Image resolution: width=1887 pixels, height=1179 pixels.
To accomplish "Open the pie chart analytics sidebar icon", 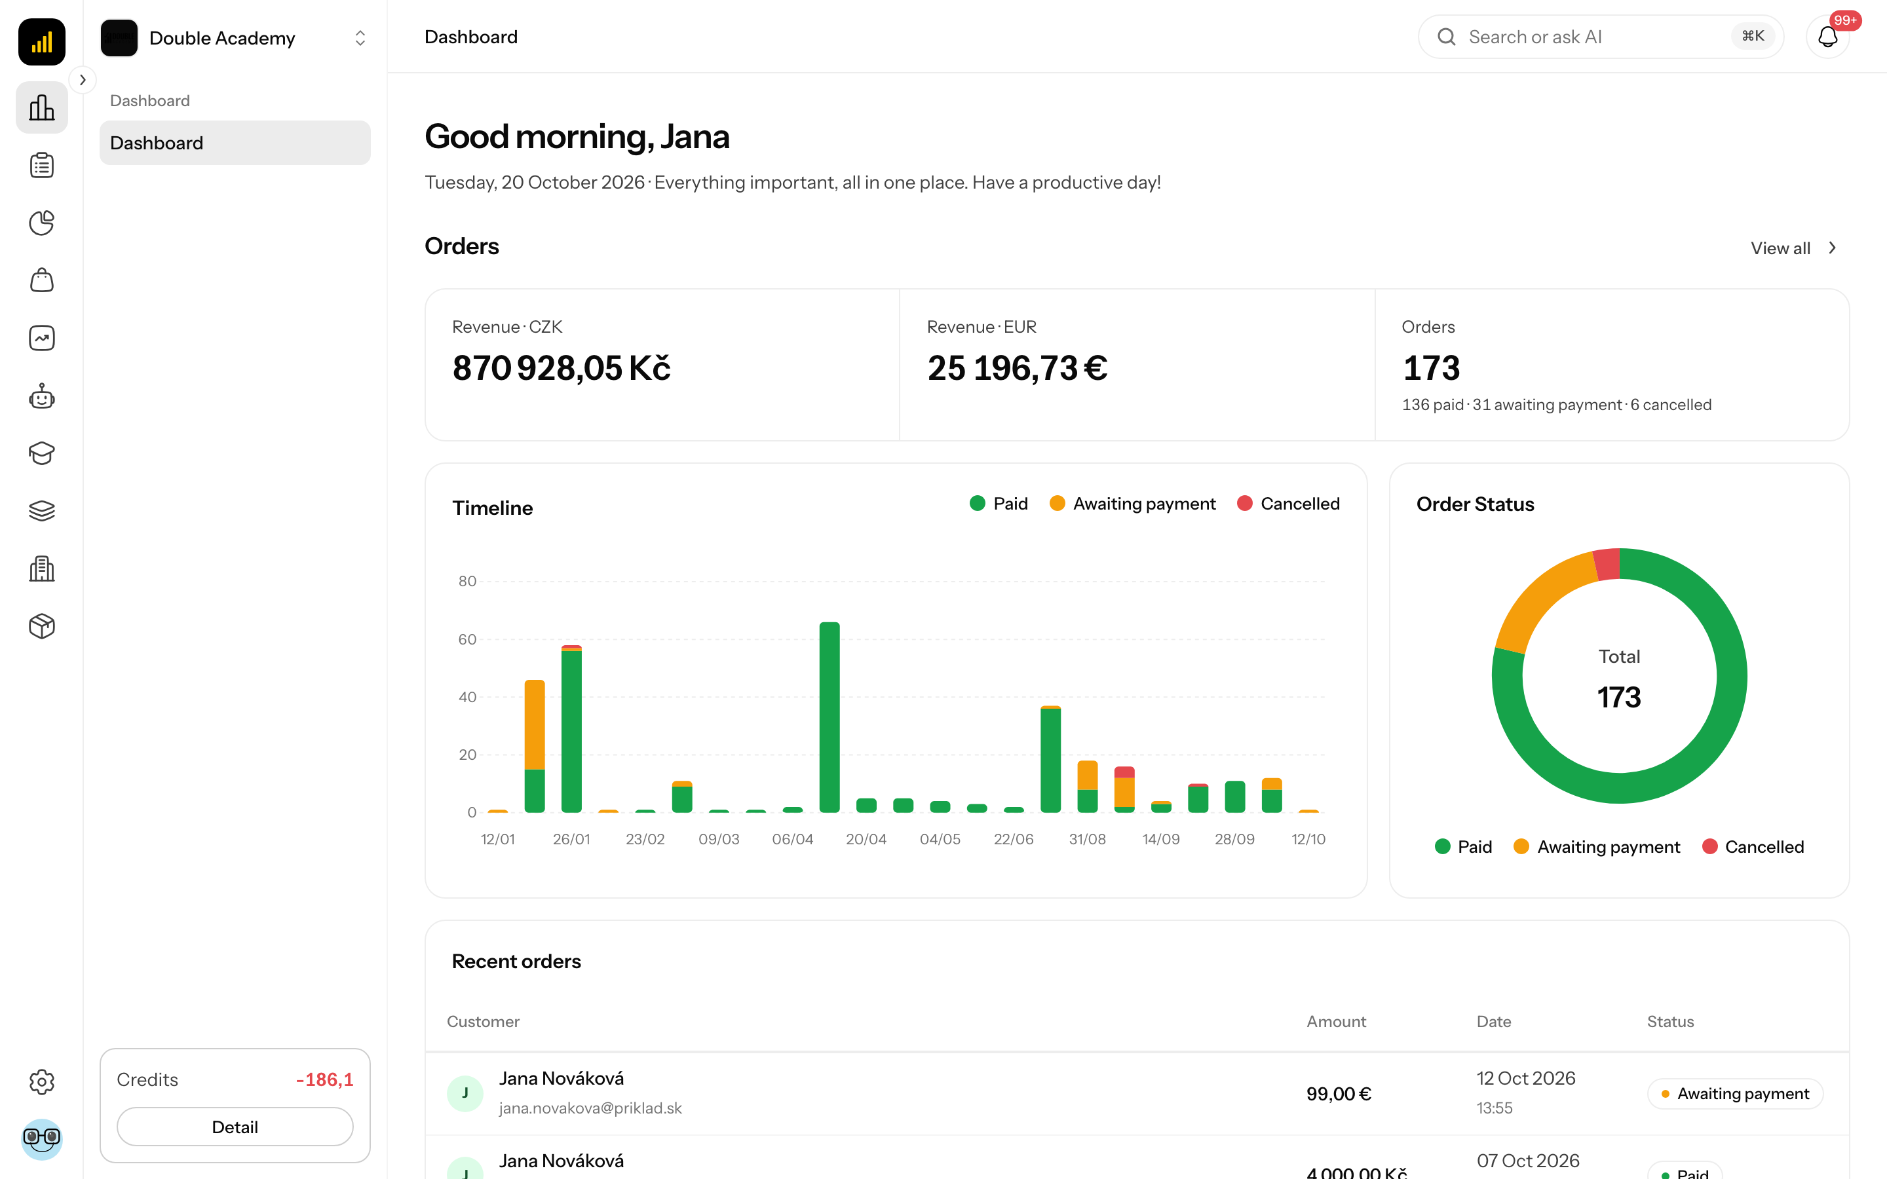I will click(x=41, y=223).
